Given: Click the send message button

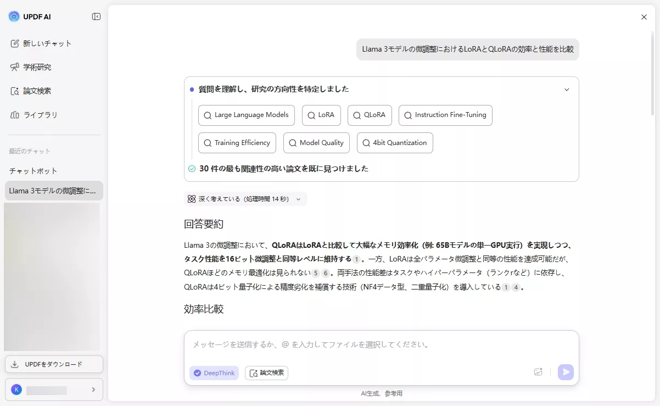Looking at the screenshot, I should tap(566, 372).
